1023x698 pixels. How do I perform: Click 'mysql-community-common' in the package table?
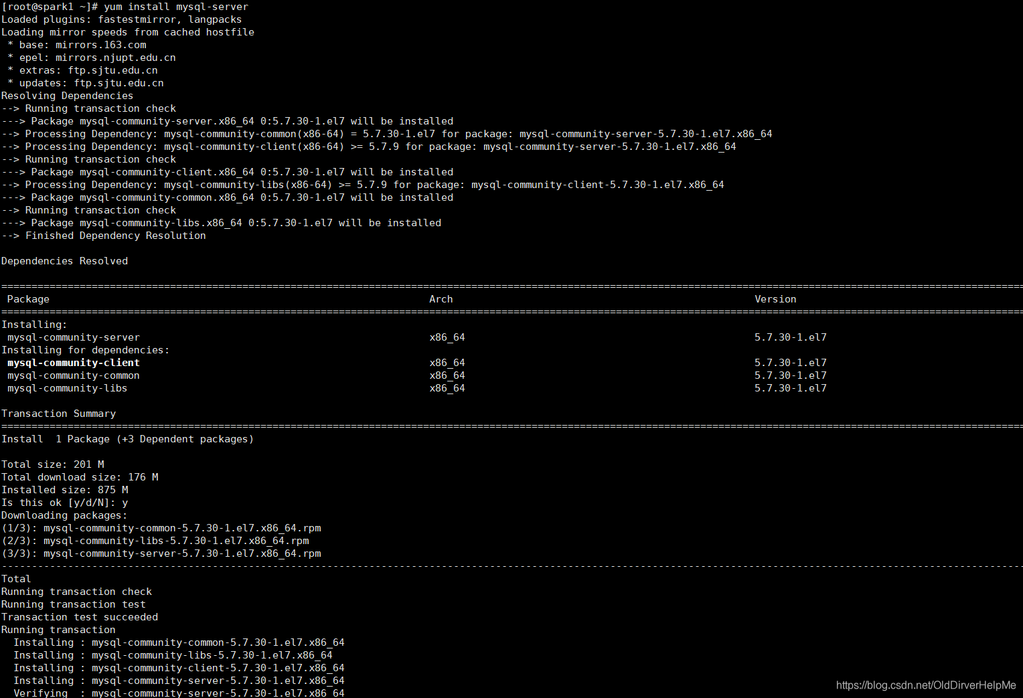pyautogui.click(x=74, y=375)
